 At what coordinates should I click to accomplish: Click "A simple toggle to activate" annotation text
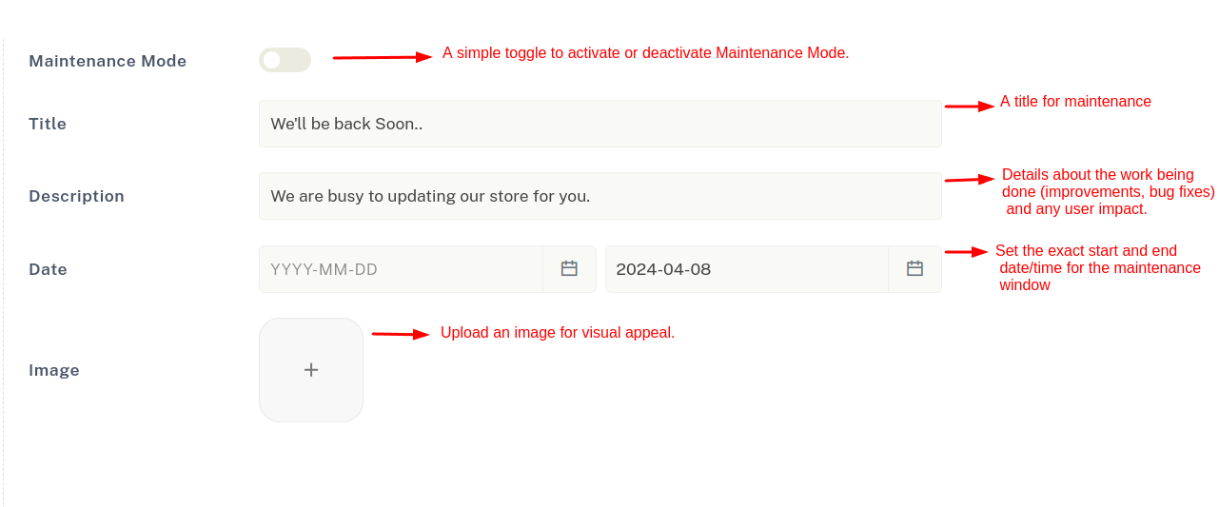pos(645,53)
